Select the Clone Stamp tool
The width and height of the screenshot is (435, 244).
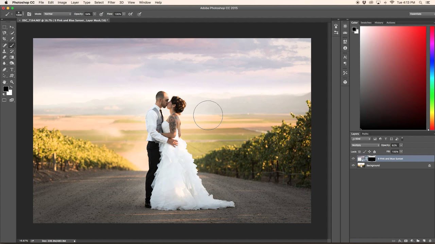[4, 51]
